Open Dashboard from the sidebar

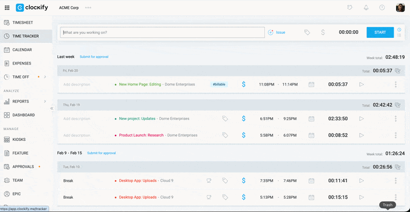coord(23,115)
